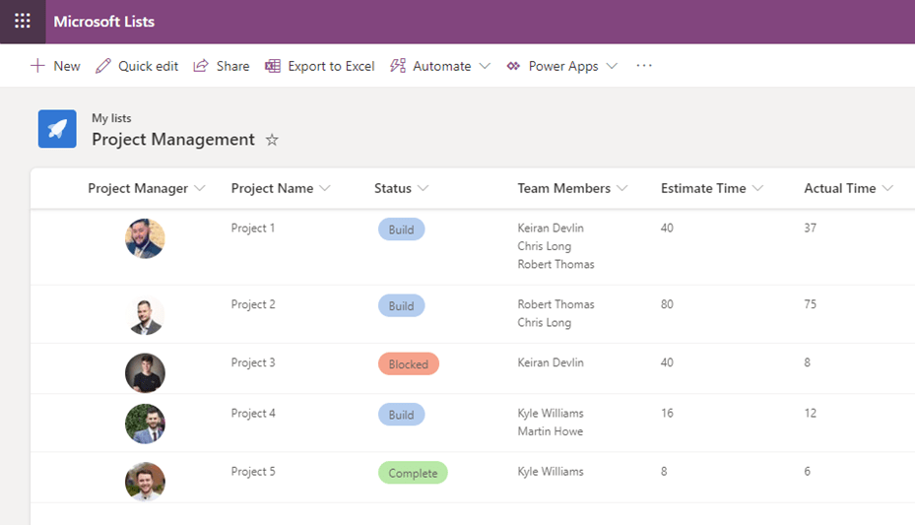Image resolution: width=915 pixels, height=525 pixels.
Task: Select the Project 5 row name
Action: tap(253, 472)
